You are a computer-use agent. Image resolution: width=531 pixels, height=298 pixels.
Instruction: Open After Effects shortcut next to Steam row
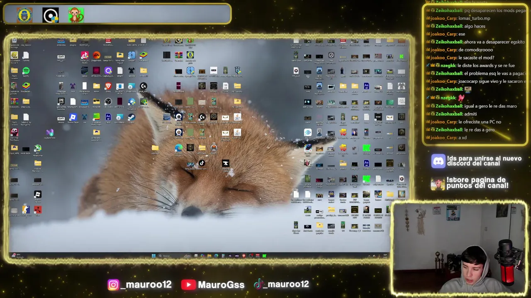(x=108, y=117)
